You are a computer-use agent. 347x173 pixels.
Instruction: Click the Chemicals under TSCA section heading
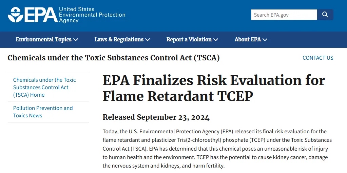pos(114,58)
